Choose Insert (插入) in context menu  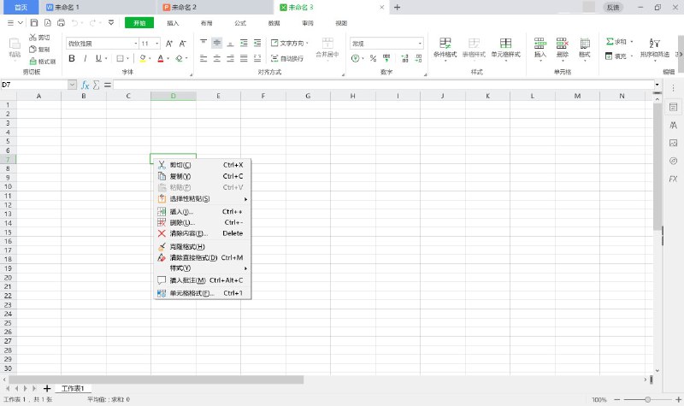click(x=203, y=211)
